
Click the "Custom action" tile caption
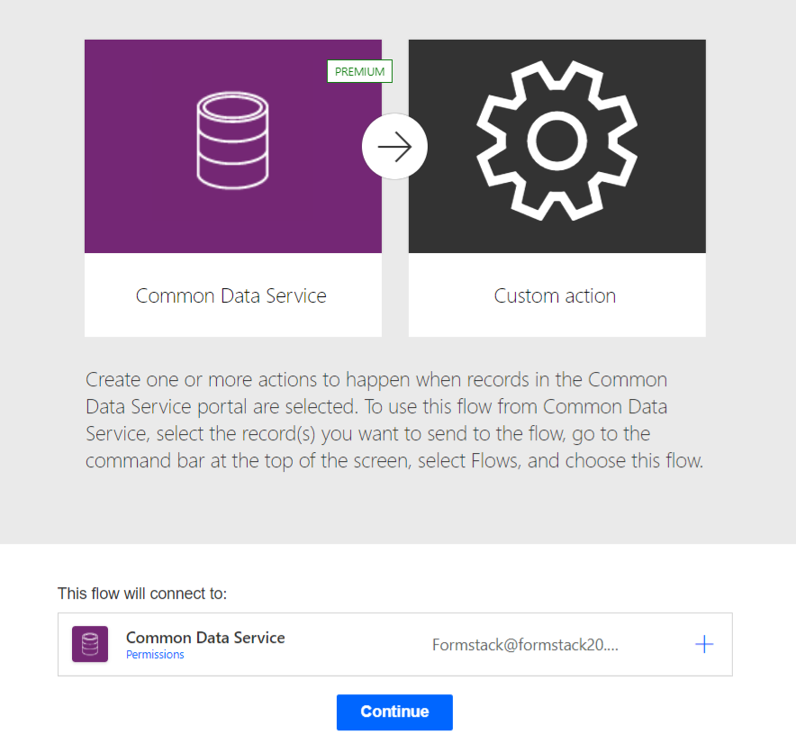point(555,295)
